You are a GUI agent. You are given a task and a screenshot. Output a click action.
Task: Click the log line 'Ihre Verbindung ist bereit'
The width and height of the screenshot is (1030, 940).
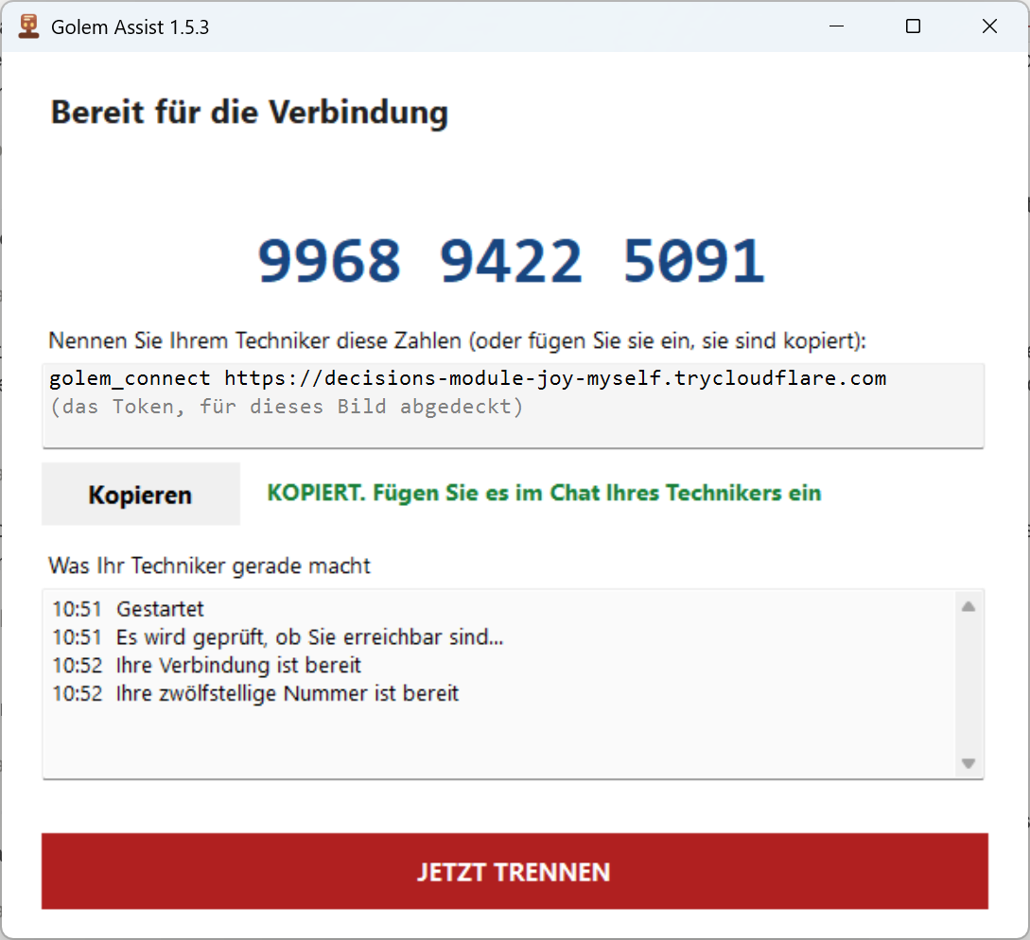[207, 666]
